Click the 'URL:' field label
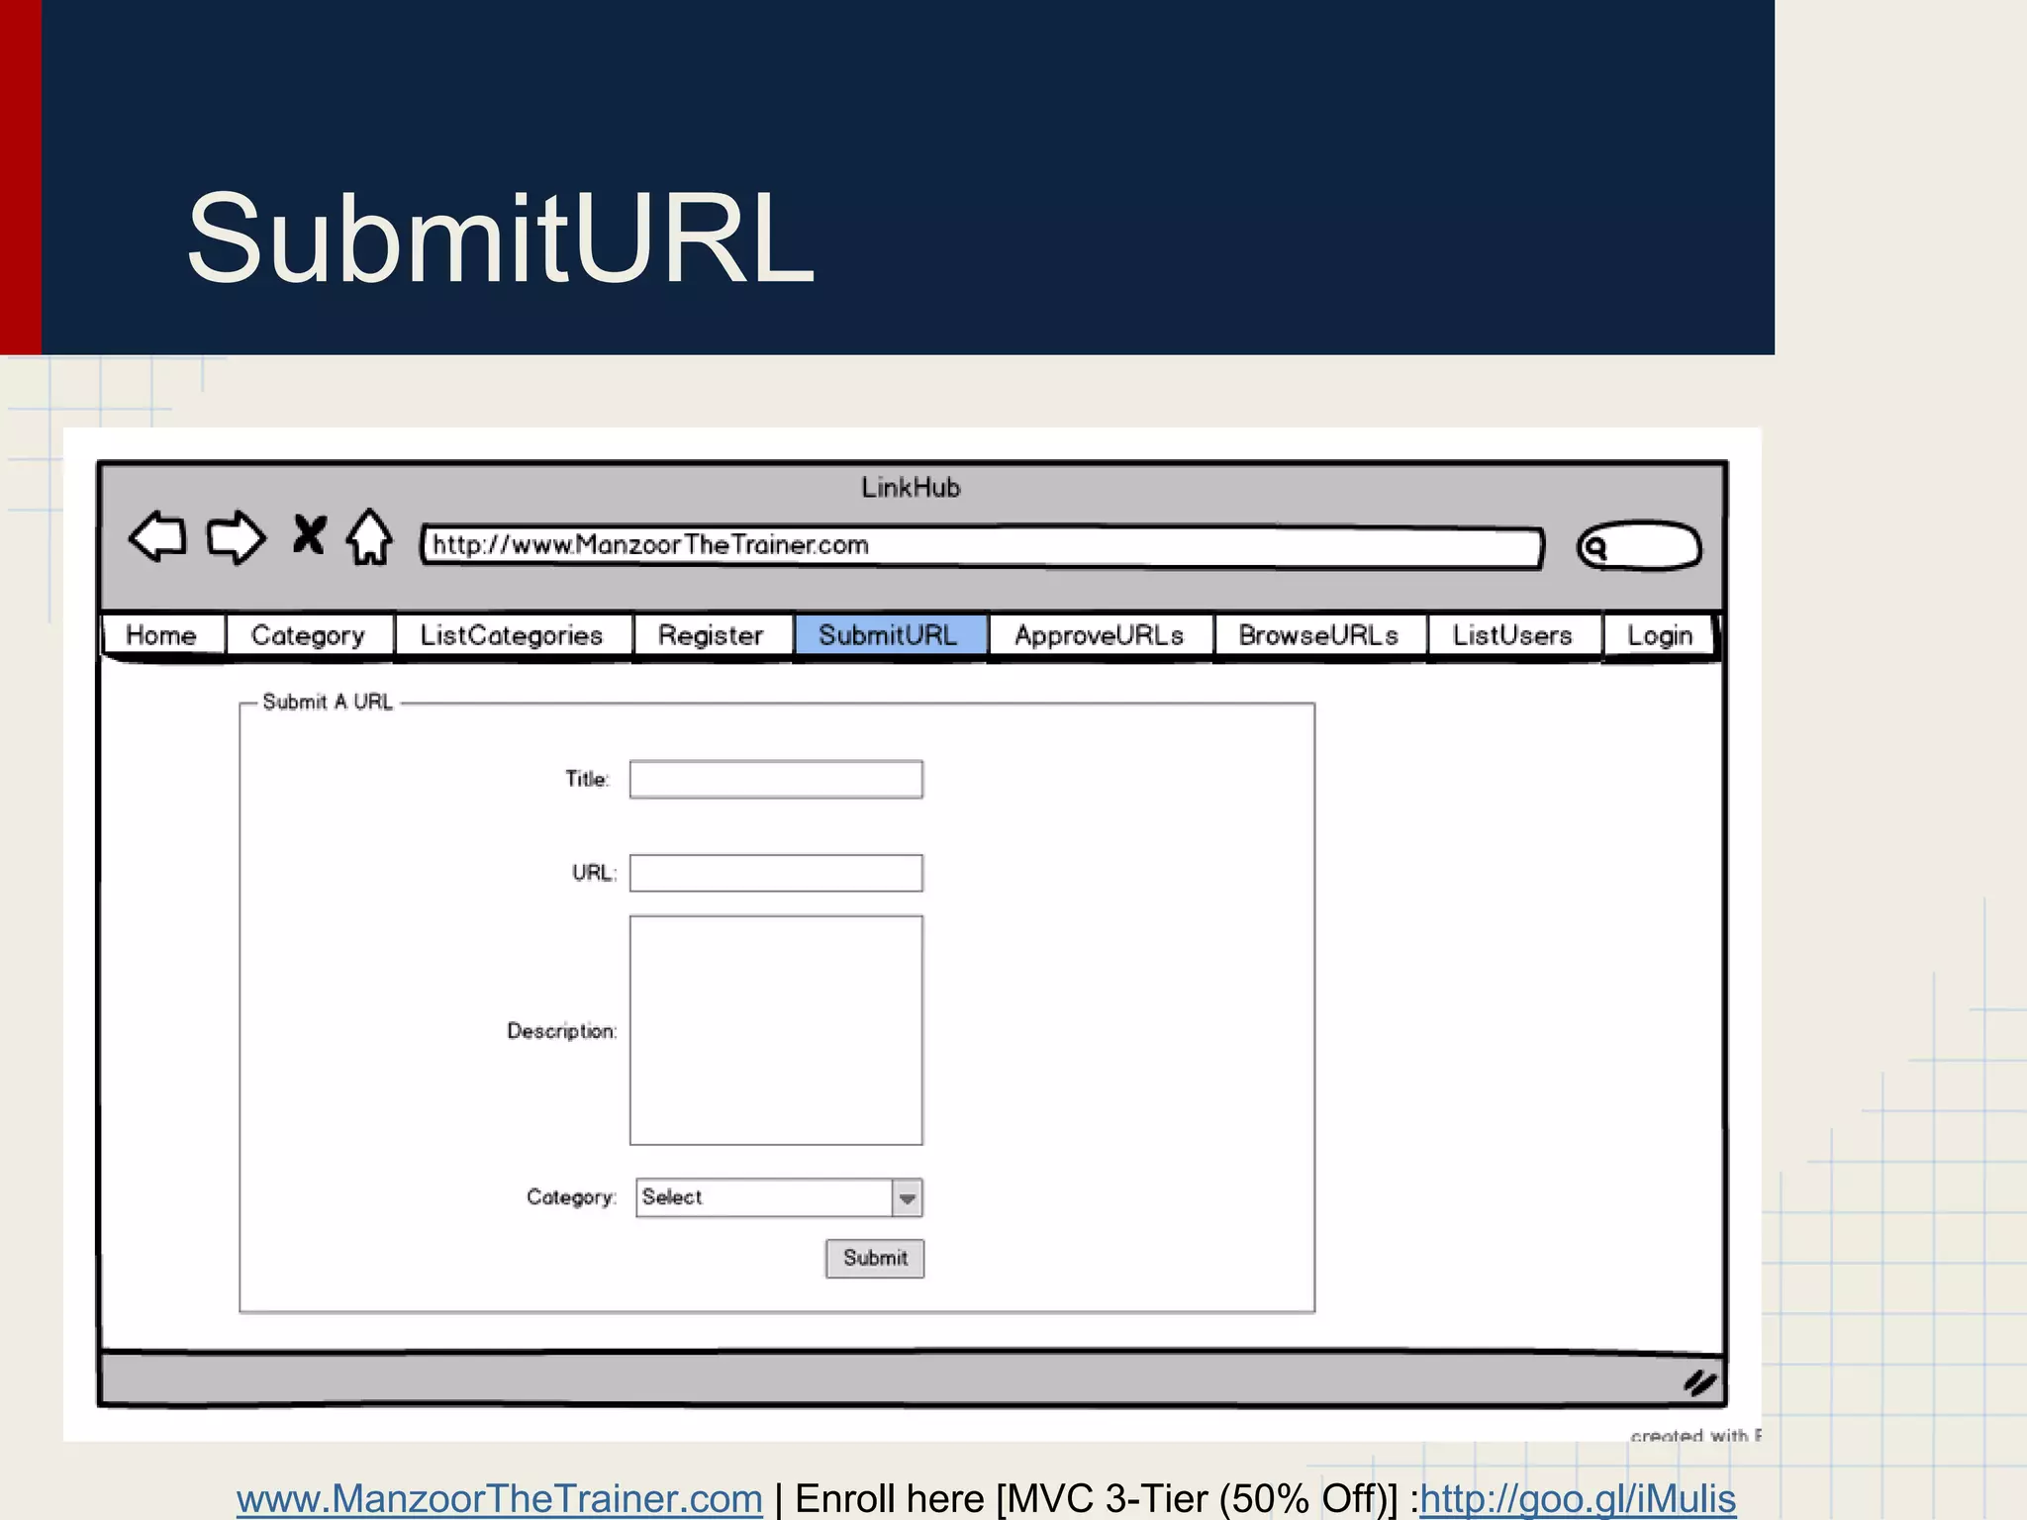 click(594, 873)
